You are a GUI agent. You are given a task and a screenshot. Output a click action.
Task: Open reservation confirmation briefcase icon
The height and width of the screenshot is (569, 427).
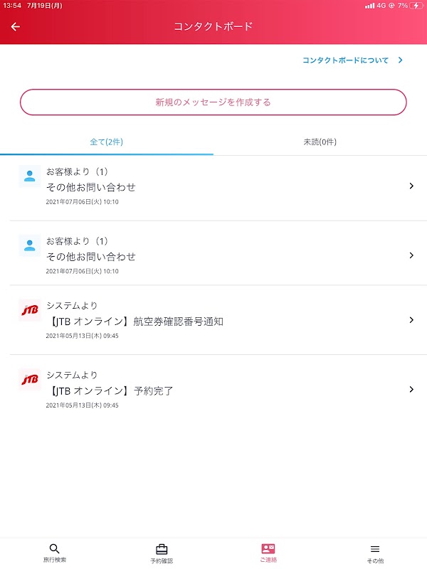click(x=162, y=548)
